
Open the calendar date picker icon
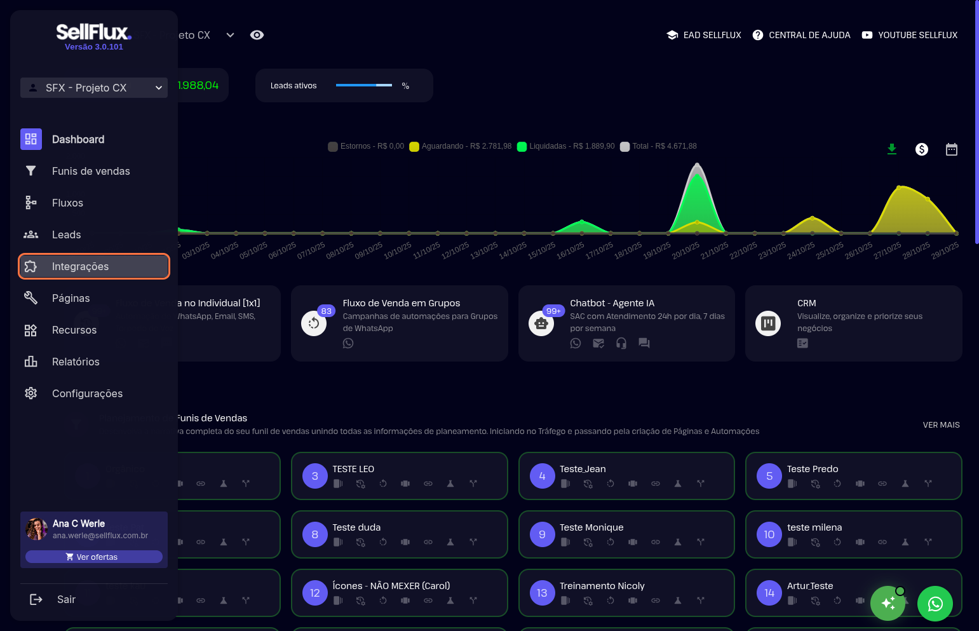pyautogui.click(x=951, y=149)
